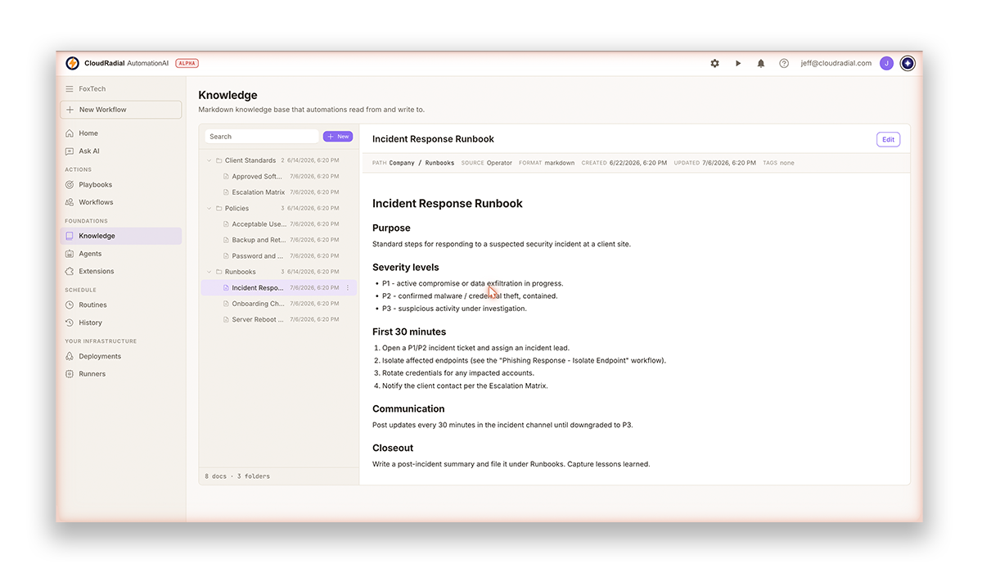The width and height of the screenshot is (982, 573).
Task: Click the 'Communication' heading
Action: pyautogui.click(x=408, y=409)
